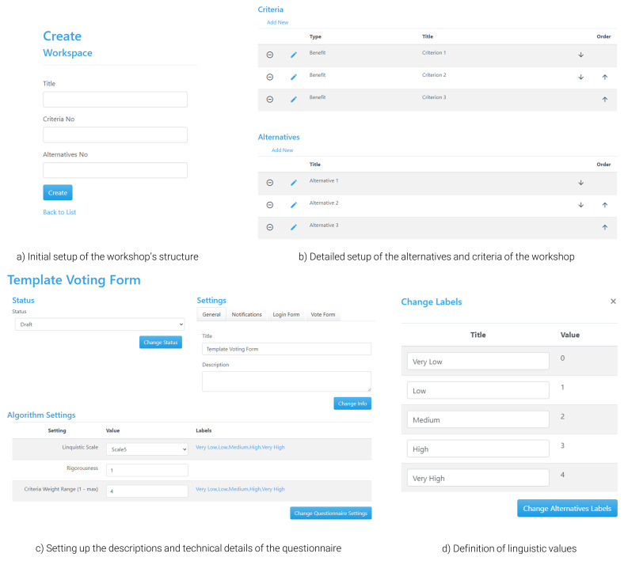This screenshot has height=561, width=624.
Task: Open Criteria Weight Range labels link
Action: [241, 490]
